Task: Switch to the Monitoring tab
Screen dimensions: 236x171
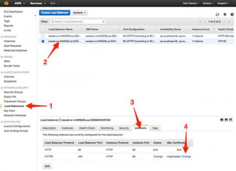Action: (107, 128)
